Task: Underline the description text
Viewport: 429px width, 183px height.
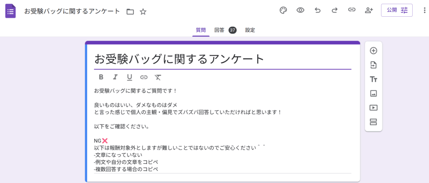Action: pyautogui.click(x=129, y=77)
